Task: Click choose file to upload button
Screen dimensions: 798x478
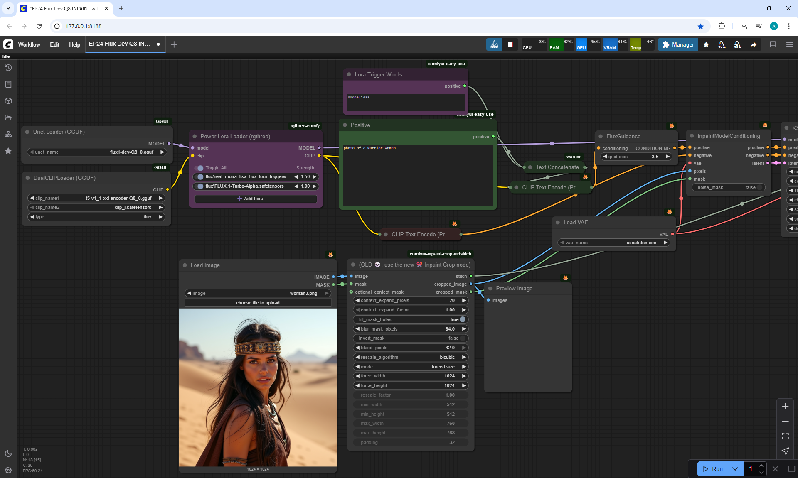Action: pos(258,303)
